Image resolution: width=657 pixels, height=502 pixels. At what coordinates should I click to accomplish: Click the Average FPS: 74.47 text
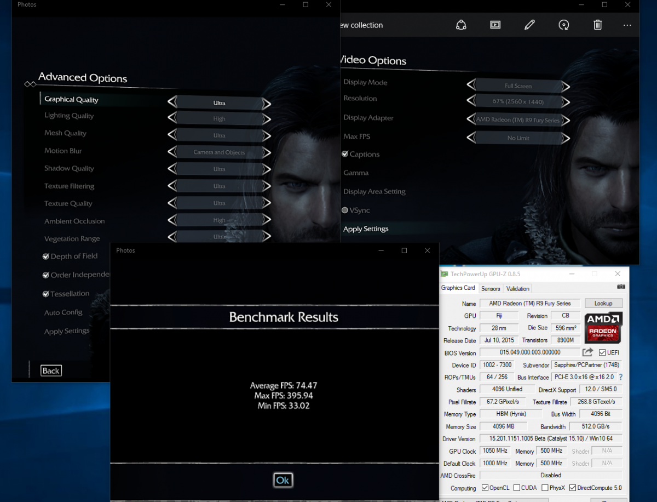point(284,386)
